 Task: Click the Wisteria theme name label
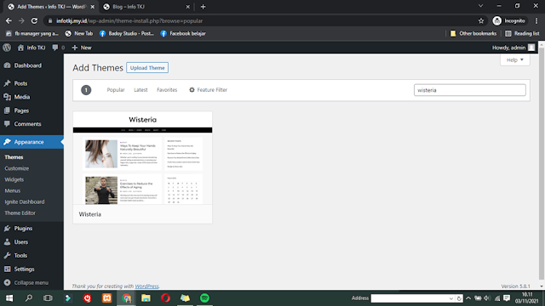click(90, 214)
